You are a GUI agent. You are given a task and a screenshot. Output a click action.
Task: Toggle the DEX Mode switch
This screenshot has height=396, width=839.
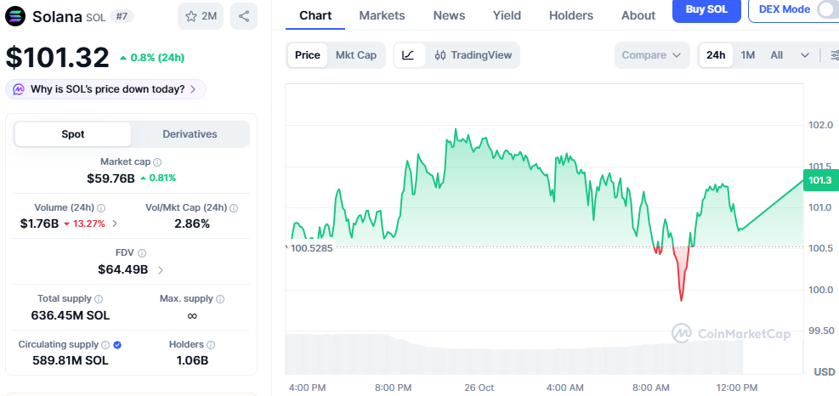(828, 9)
